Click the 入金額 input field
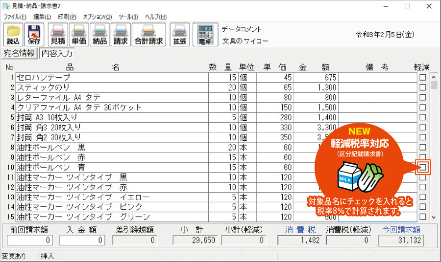The width and height of the screenshot is (441, 262). (x=82, y=240)
